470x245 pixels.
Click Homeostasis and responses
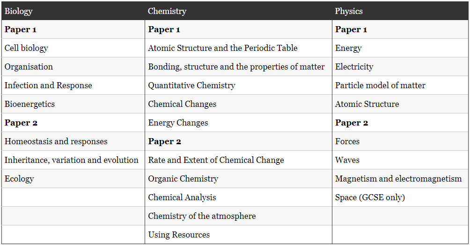coord(56,141)
